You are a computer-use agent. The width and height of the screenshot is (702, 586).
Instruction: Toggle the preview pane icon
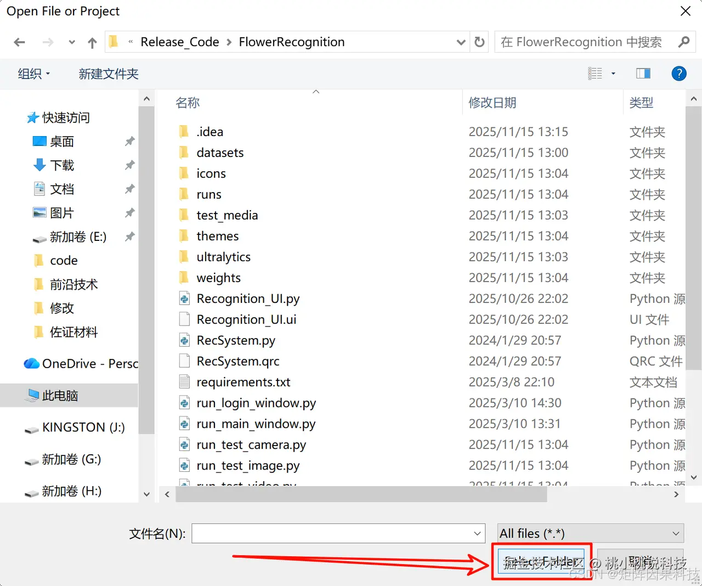(643, 74)
